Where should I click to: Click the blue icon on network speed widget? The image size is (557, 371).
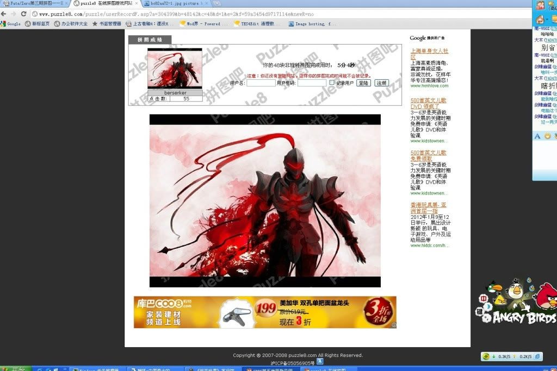pos(538,356)
